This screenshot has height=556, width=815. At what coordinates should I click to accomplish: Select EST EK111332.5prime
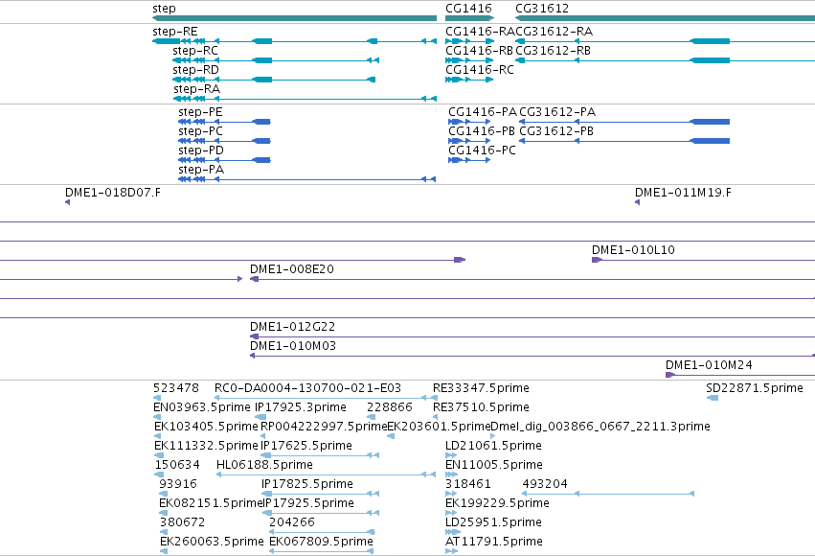[206, 446]
